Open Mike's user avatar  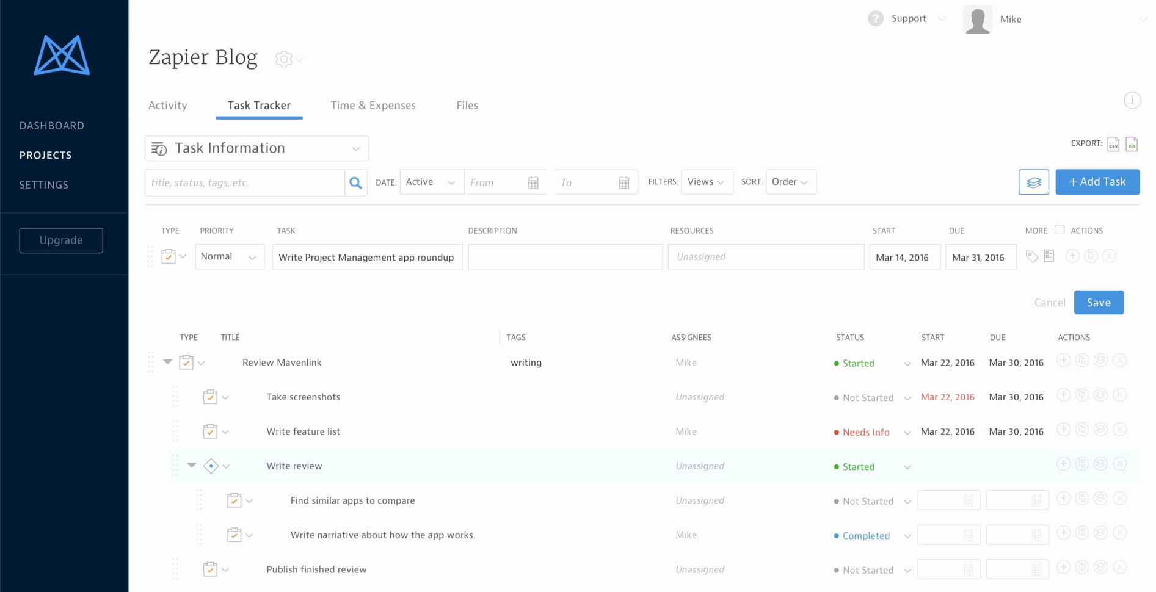coord(977,20)
